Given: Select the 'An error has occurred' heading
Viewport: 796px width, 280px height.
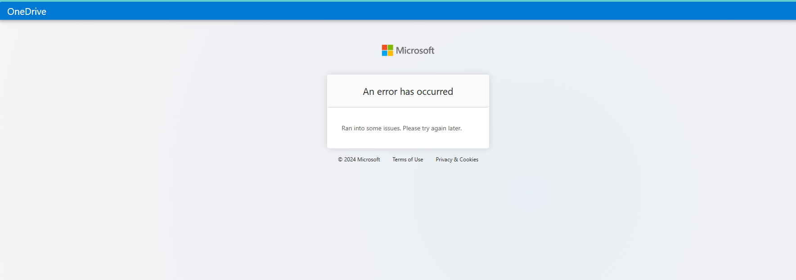Looking at the screenshot, I should (408, 92).
